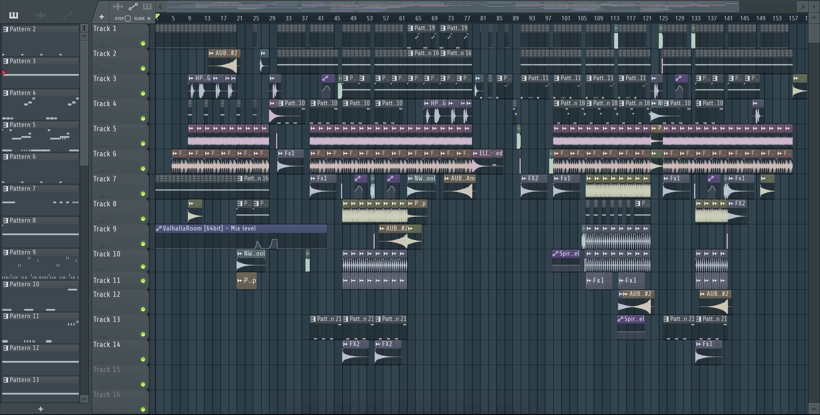Viewport: 820px width, 415px height.
Task: Click bar 65 on the timeline ruler
Action: pos(418,18)
